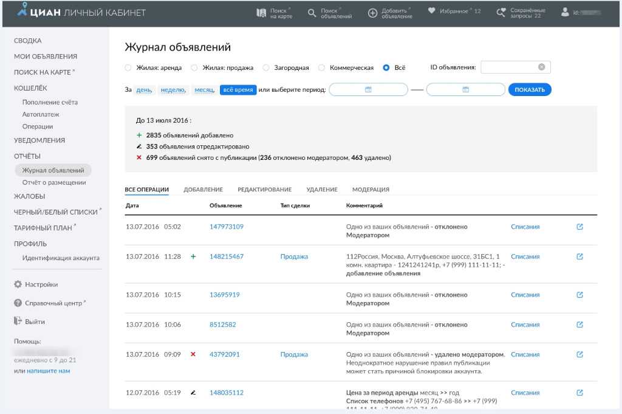Image resolution: width=622 pixels, height=414 pixels.
Task: Open external link icon for 147973109 row
Action: (579, 227)
